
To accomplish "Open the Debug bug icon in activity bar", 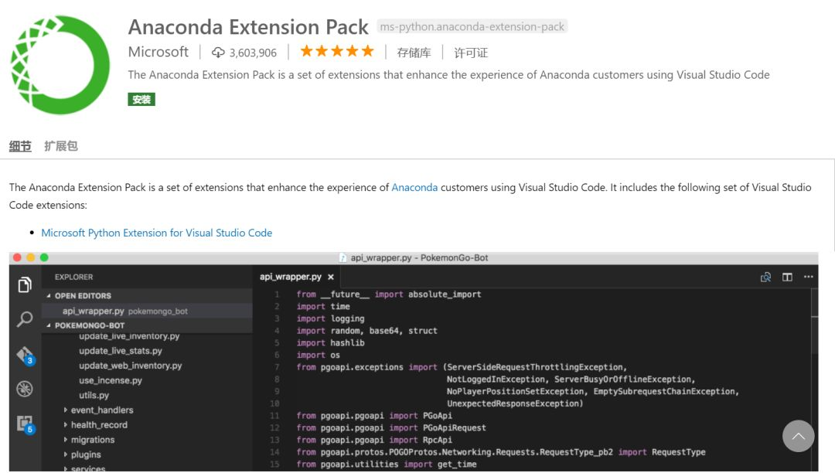I will pyautogui.click(x=25, y=389).
